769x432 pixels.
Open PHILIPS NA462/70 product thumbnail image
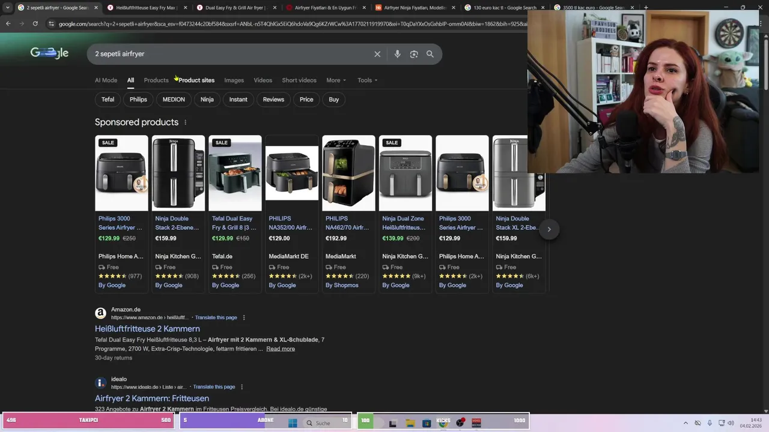[x=348, y=173]
